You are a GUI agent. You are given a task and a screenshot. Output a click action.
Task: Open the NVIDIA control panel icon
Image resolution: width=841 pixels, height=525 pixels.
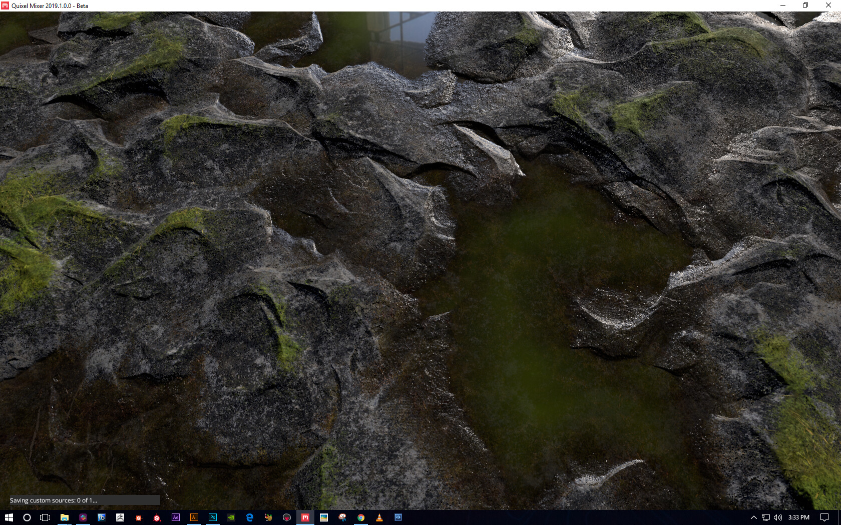tap(231, 517)
